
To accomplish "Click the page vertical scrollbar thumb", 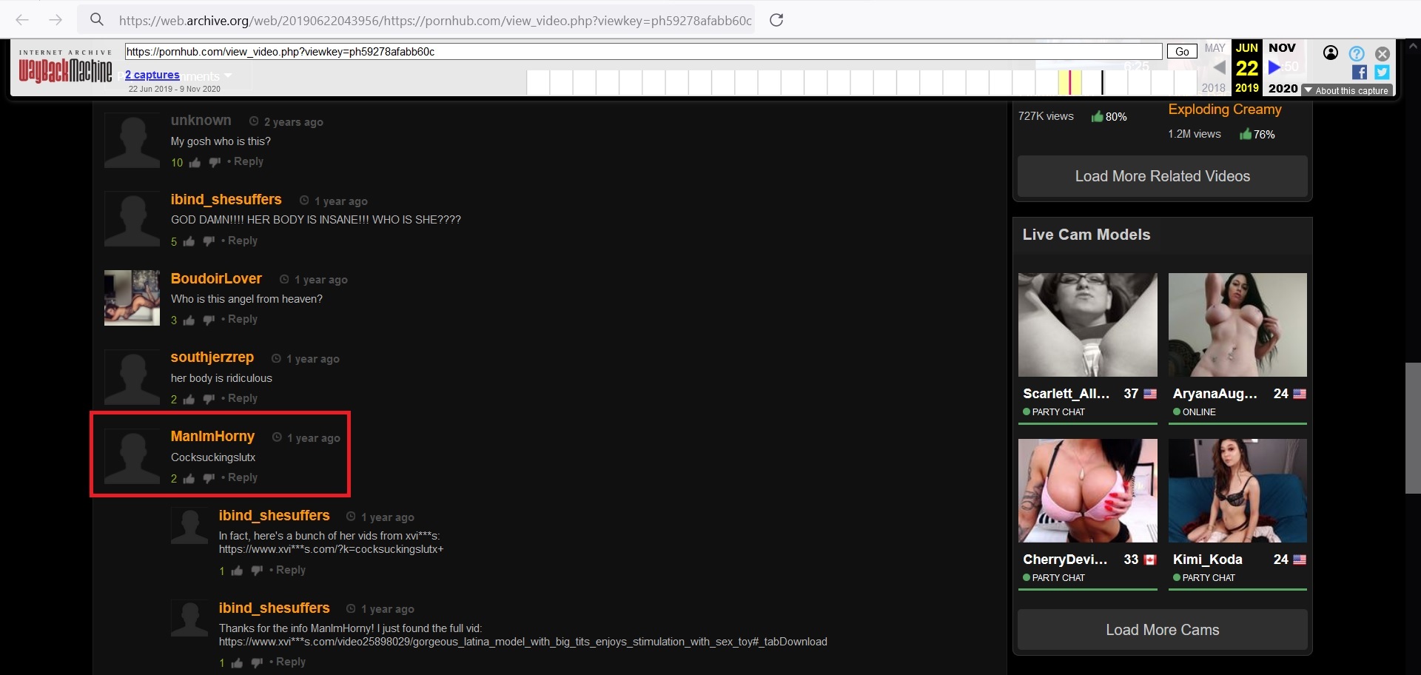I will (x=1413, y=428).
